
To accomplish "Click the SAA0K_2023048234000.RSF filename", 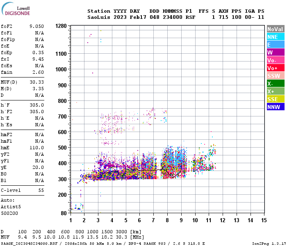I will click(29, 244).
